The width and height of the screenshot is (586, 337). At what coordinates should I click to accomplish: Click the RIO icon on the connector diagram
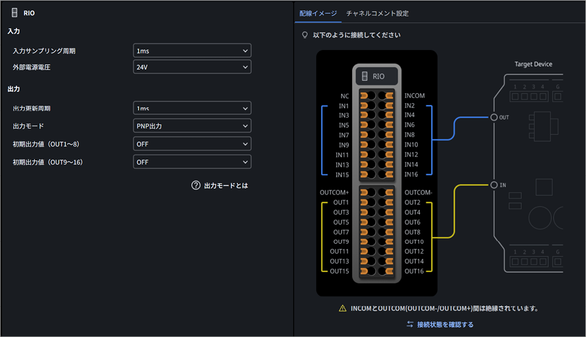tap(365, 76)
